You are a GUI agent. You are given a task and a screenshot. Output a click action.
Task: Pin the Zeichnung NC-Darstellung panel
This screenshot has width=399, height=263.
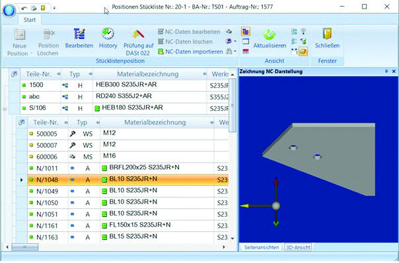click(x=386, y=72)
